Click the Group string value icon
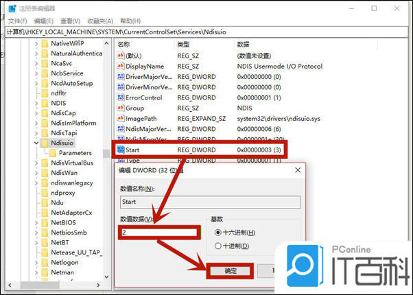The width and height of the screenshot is (413, 295). tap(121, 108)
